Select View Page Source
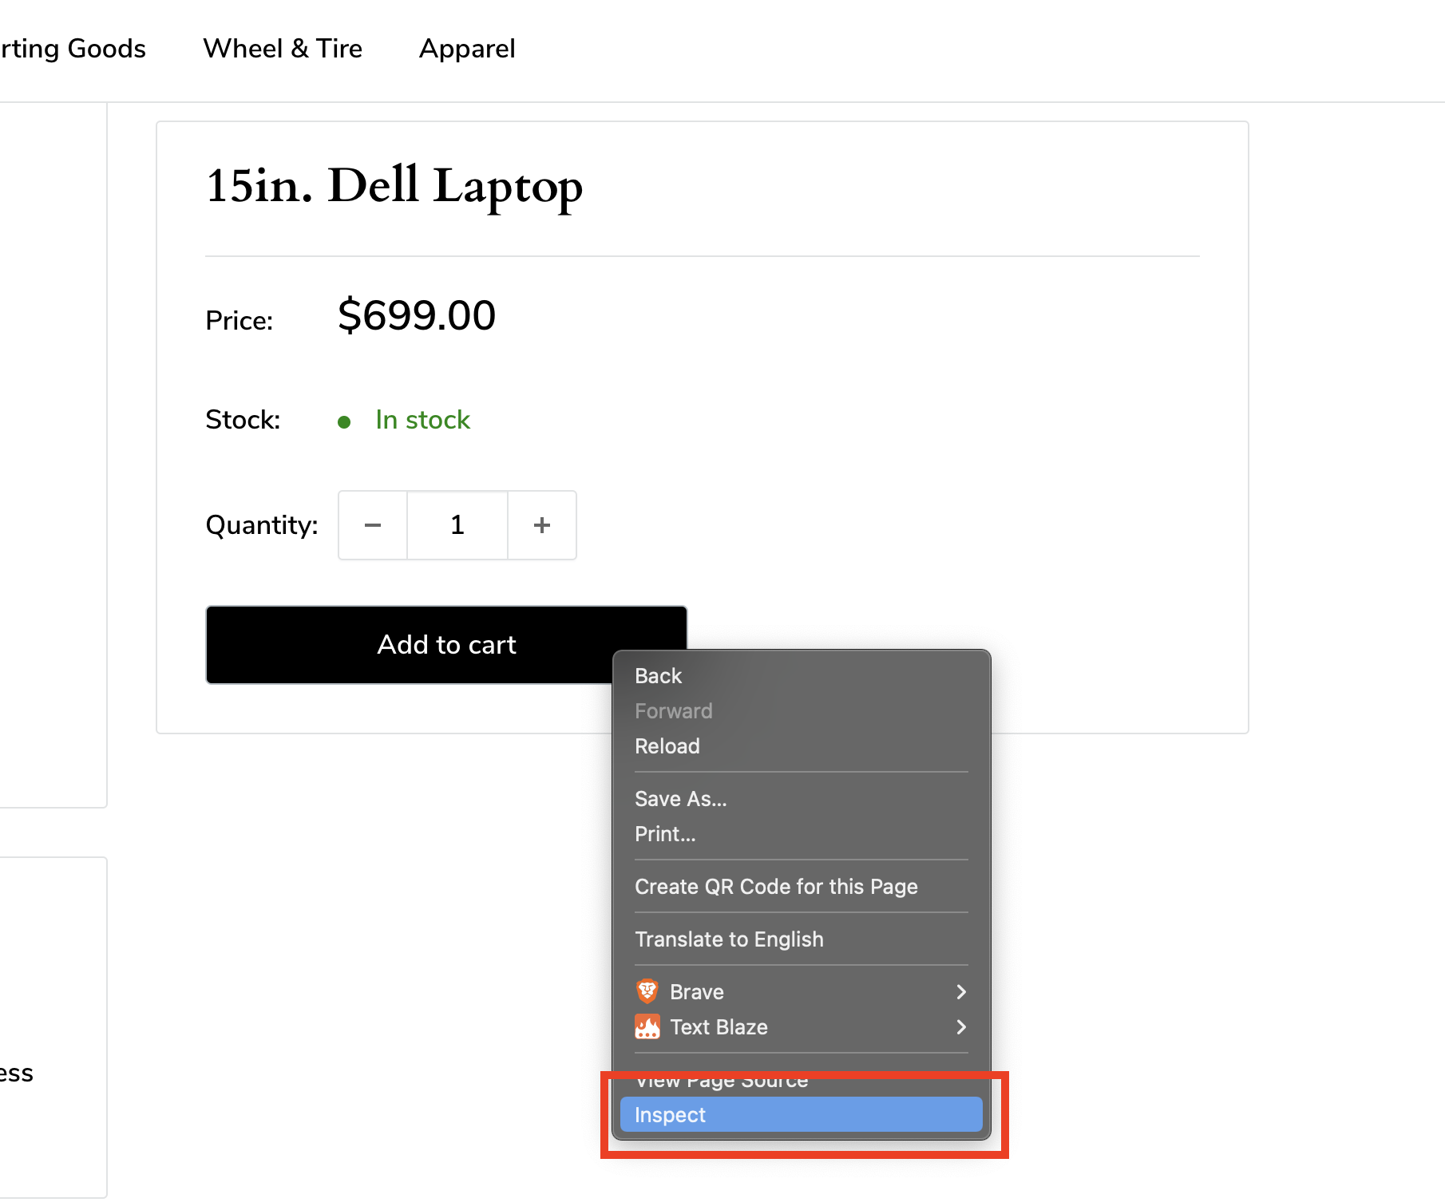The width and height of the screenshot is (1445, 1202). (802, 1080)
